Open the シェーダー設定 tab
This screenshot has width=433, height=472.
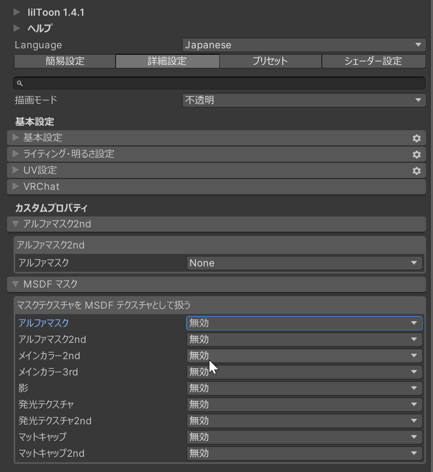(x=373, y=61)
